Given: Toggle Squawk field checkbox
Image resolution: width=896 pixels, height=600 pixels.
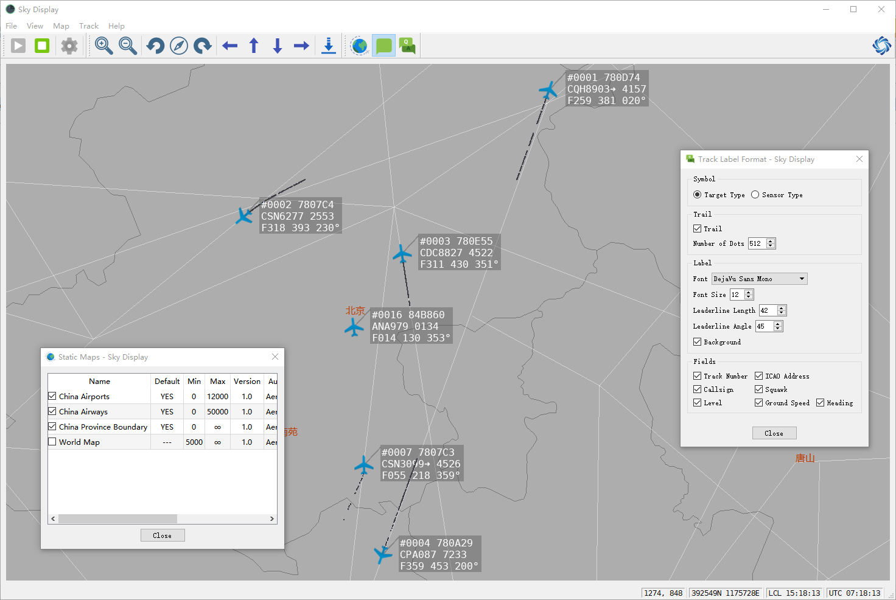Looking at the screenshot, I should pos(758,389).
